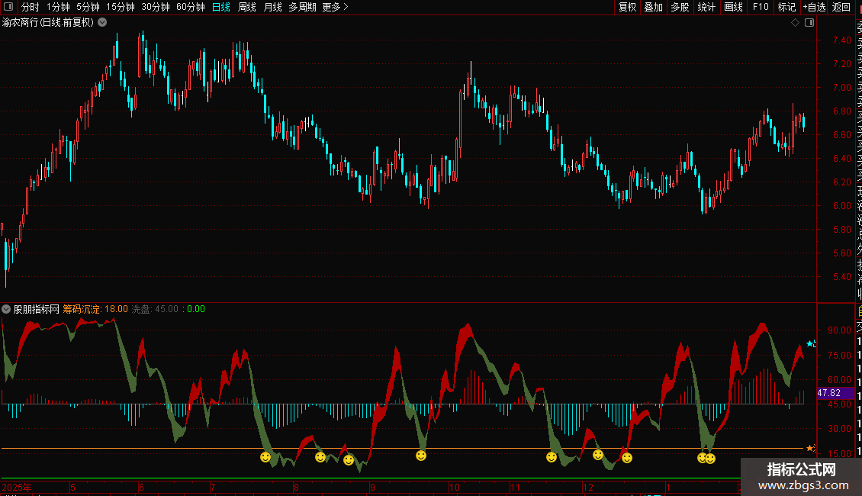This screenshot has height=496, width=862.
Task: Click the 47.82 current value marker
Action: click(x=835, y=393)
